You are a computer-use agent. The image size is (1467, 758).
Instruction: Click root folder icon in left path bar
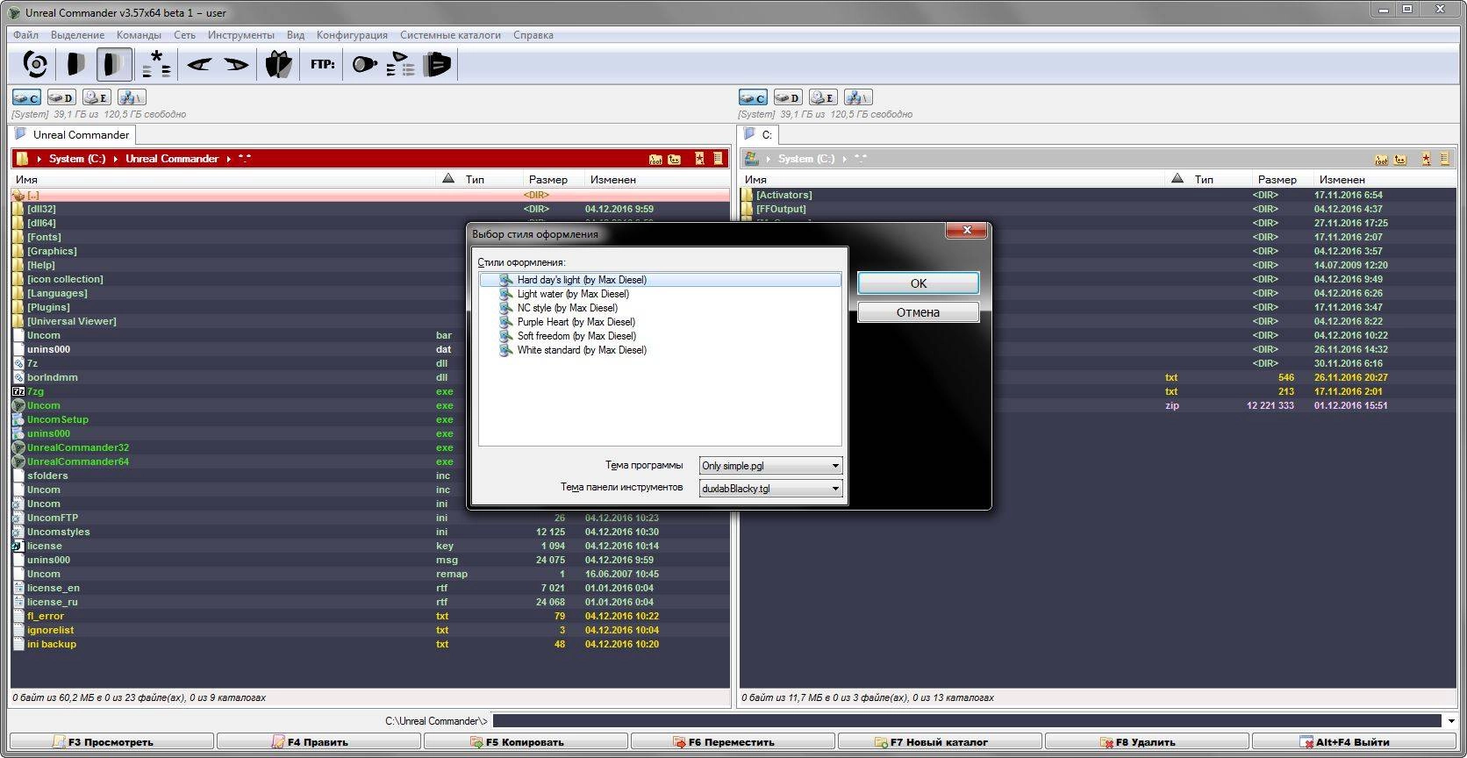coord(655,159)
